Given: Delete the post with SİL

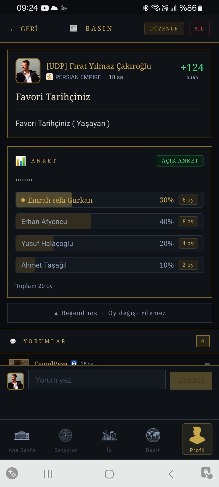Looking at the screenshot, I should pos(199,29).
